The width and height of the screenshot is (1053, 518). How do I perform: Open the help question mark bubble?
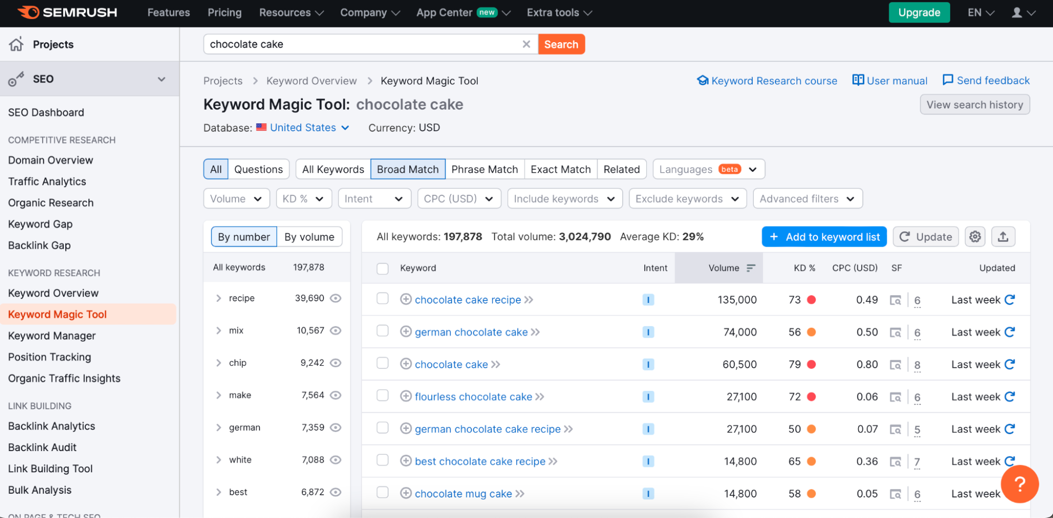point(1019,484)
